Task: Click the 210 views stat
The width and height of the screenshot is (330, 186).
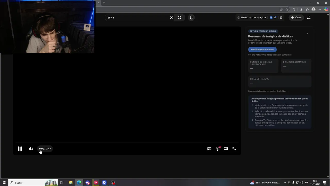Action: tap(252, 18)
